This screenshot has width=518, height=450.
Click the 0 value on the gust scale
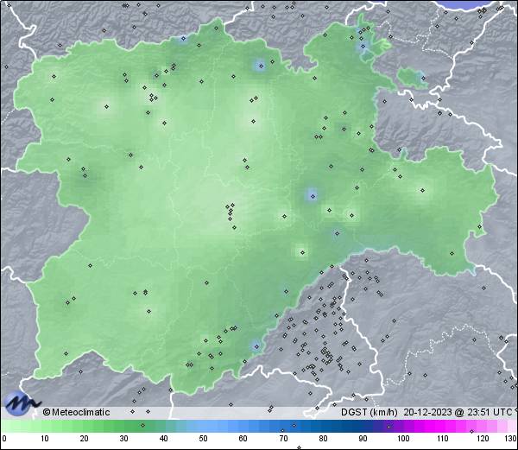pos(4,439)
